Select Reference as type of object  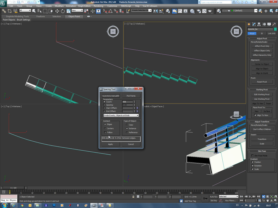(127, 132)
